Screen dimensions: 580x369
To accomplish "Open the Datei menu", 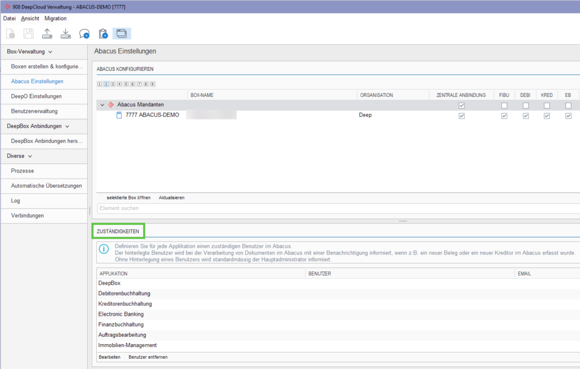I will 9,18.
